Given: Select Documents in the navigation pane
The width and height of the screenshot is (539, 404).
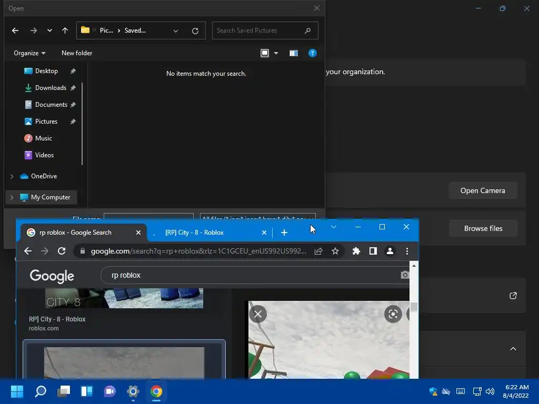Looking at the screenshot, I should (51, 105).
